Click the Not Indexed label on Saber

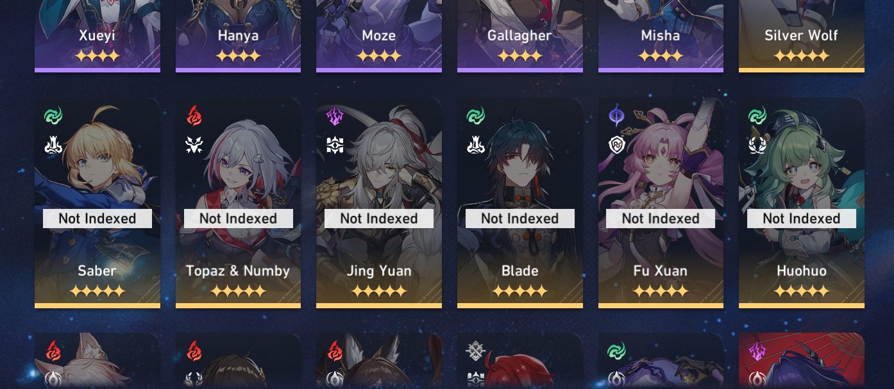point(97,219)
